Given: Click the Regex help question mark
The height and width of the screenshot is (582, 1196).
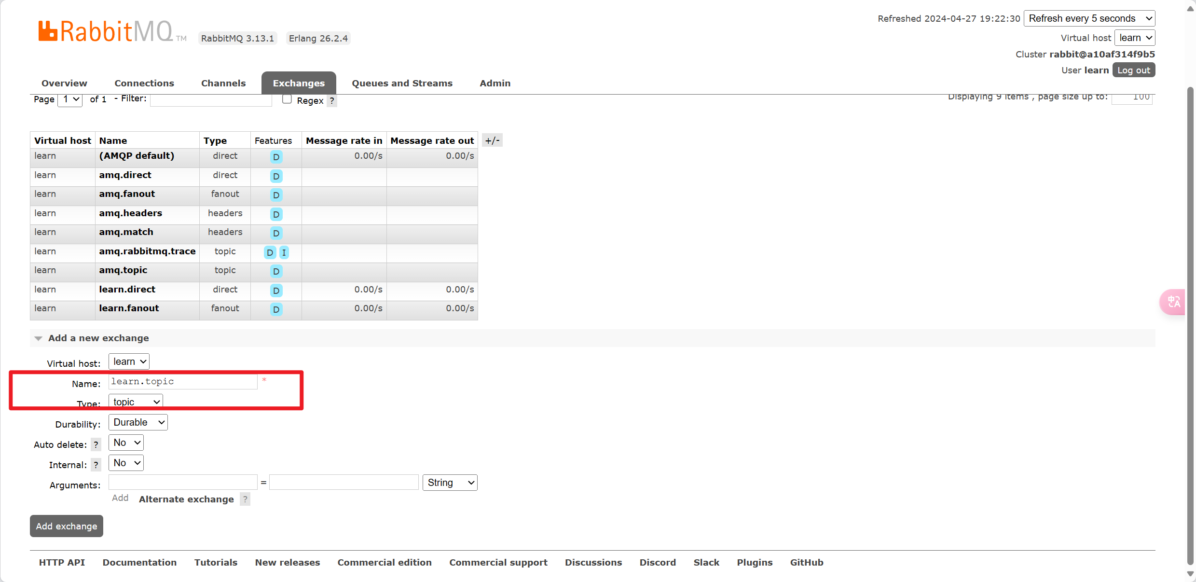Looking at the screenshot, I should click(332, 100).
